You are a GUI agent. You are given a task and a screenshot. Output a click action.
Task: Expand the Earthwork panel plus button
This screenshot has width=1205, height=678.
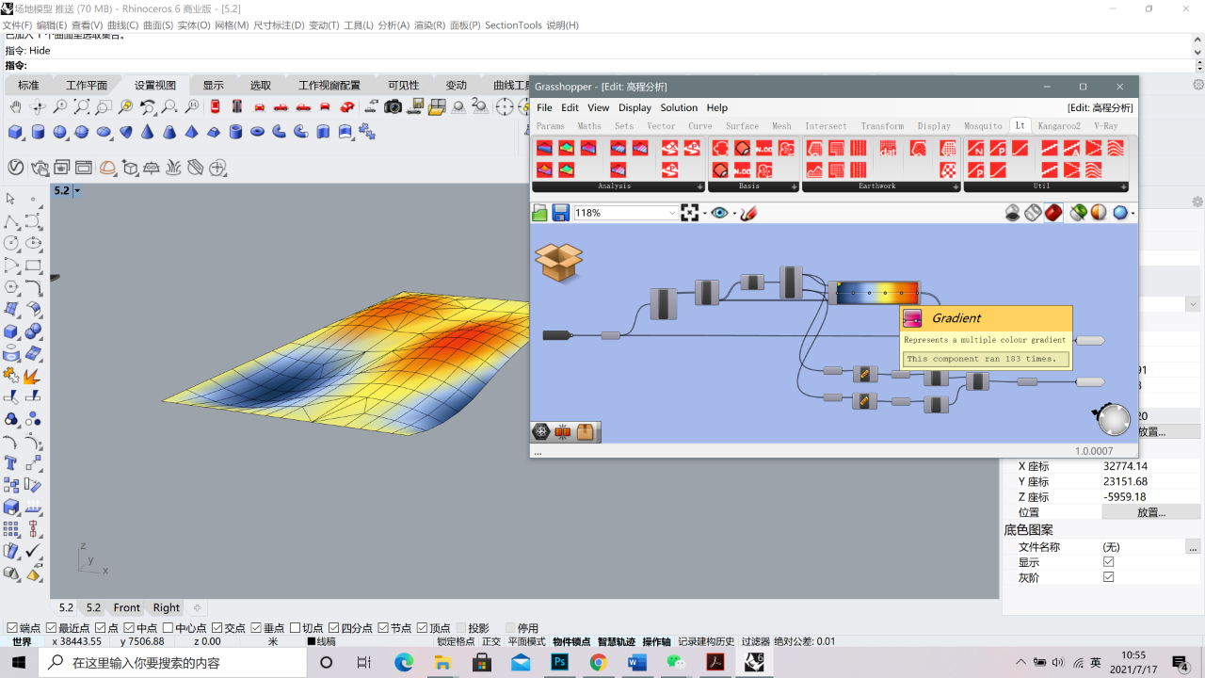click(x=956, y=186)
